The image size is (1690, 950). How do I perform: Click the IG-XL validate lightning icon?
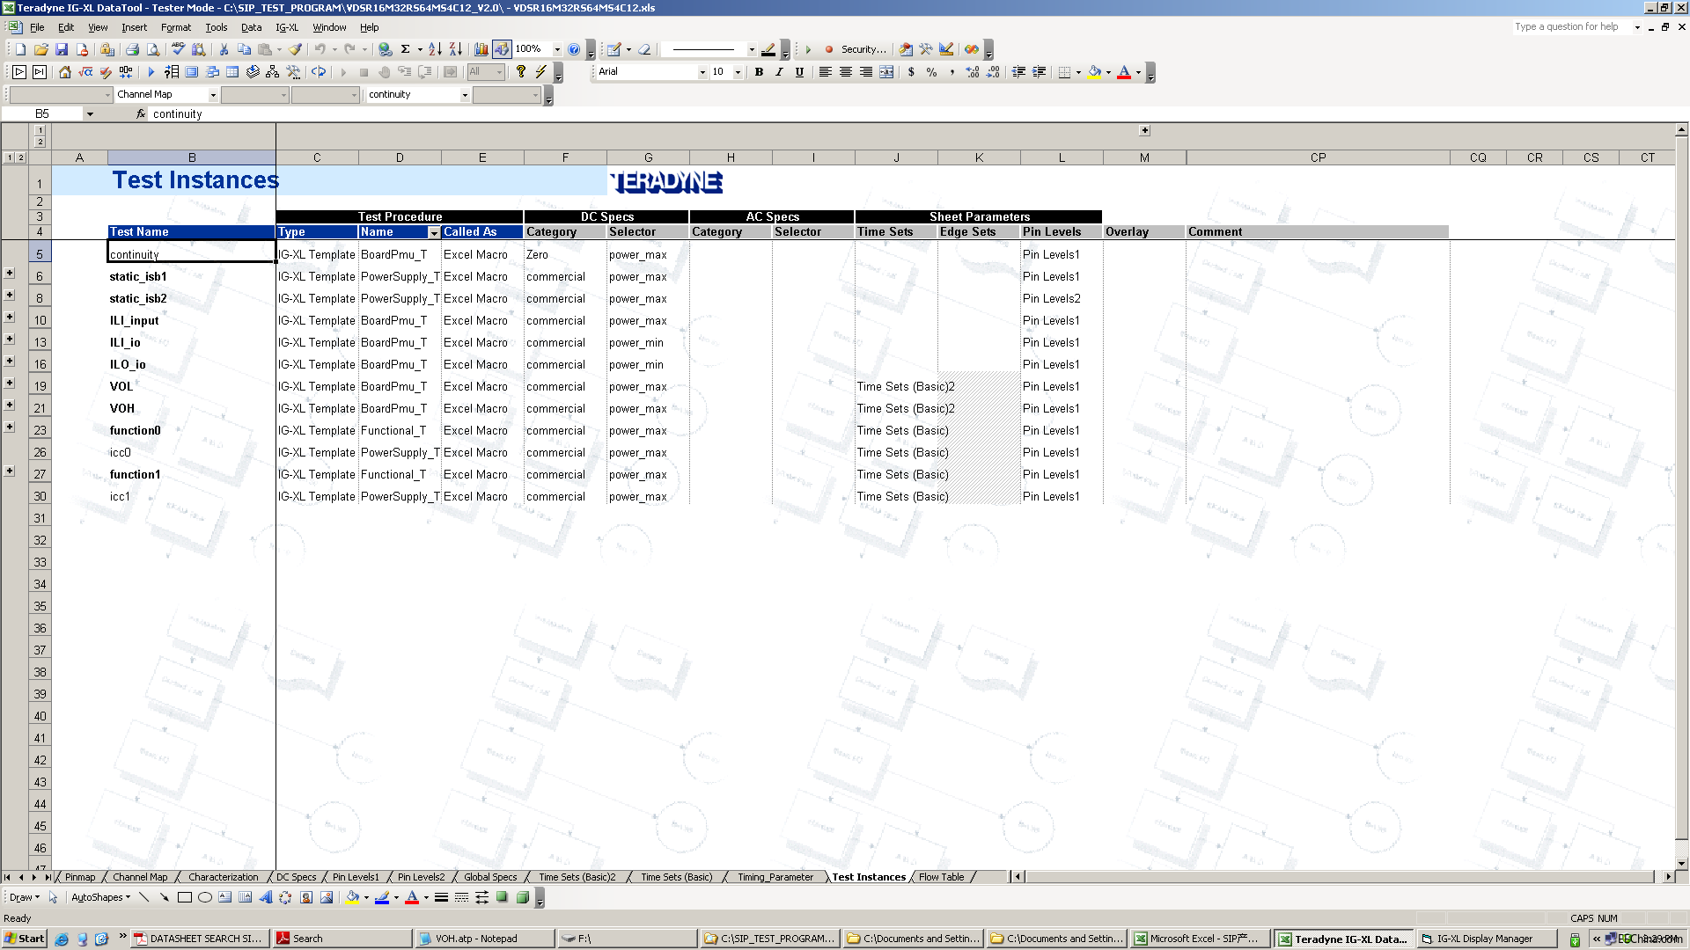[540, 72]
